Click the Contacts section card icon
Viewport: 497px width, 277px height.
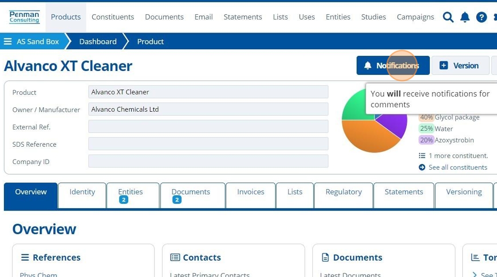pos(175,257)
